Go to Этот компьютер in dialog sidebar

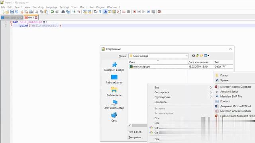(x=114, y=104)
